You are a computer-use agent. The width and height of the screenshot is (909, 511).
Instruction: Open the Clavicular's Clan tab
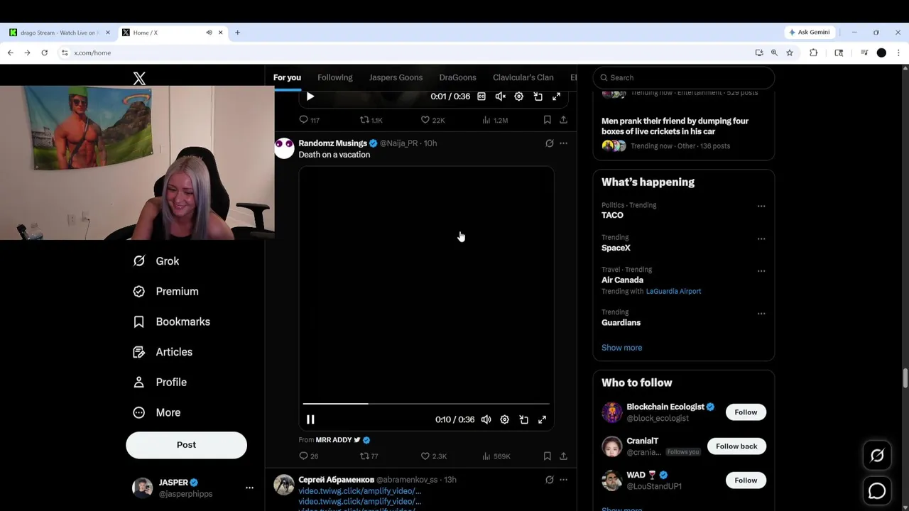pos(523,77)
